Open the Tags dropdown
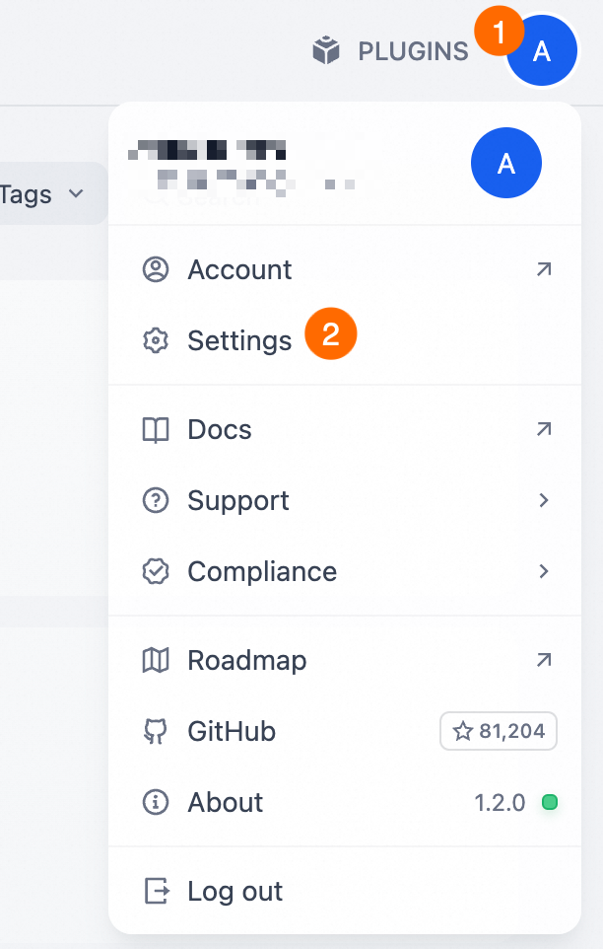 (x=44, y=193)
